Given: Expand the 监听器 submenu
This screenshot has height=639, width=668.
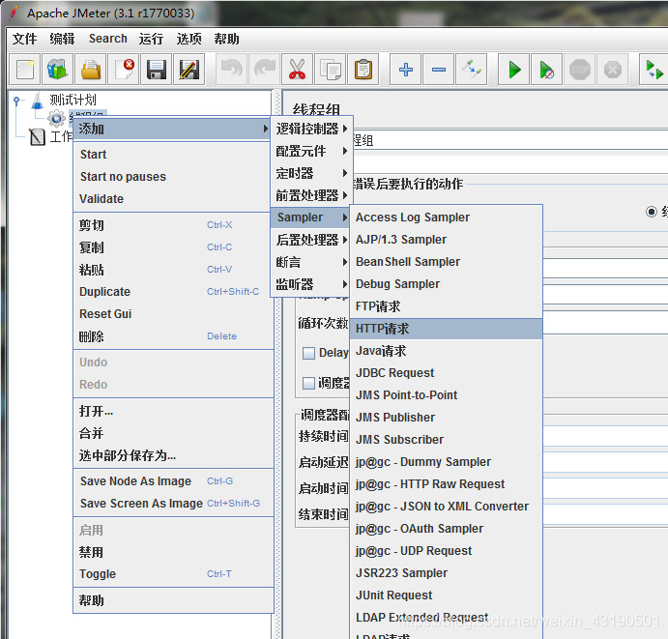Looking at the screenshot, I should pyautogui.click(x=312, y=284).
